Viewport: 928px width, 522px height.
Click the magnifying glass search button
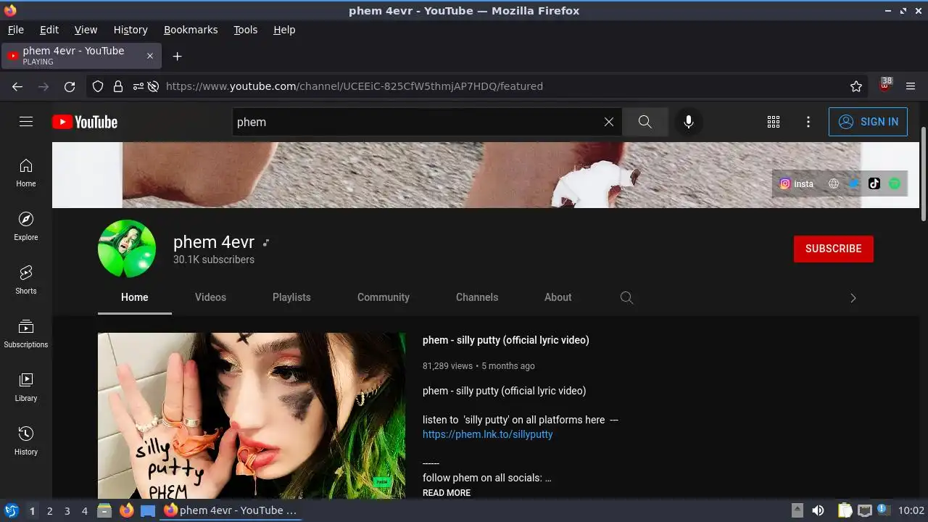(x=645, y=122)
